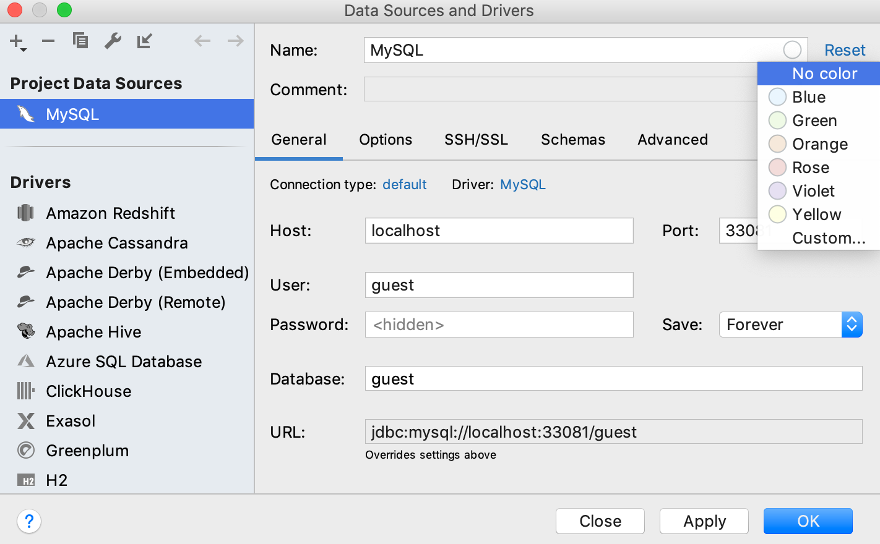Click the ClickHouse driver icon
The image size is (880, 544).
point(26,391)
